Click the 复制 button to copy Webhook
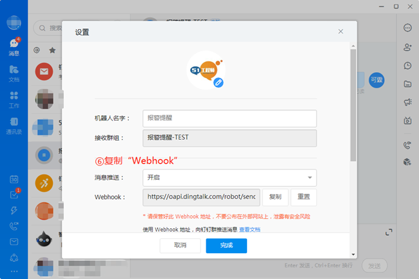Viewport: 419px width, 279px height. coord(275,197)
